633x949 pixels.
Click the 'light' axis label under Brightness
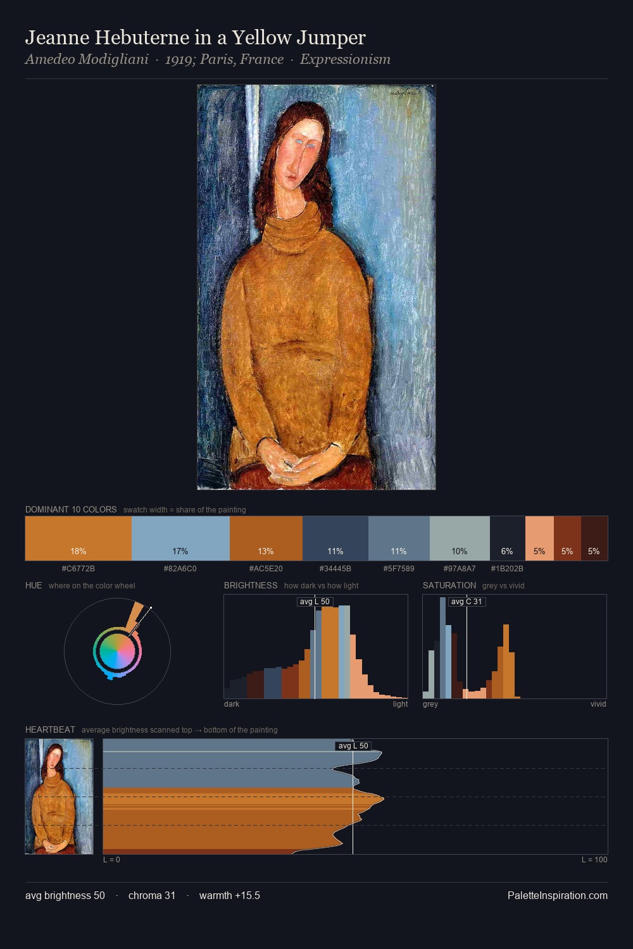[401, 704]
